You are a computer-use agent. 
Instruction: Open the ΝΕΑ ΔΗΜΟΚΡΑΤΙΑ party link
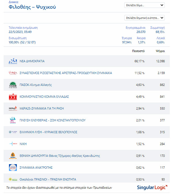coord(32,61)
